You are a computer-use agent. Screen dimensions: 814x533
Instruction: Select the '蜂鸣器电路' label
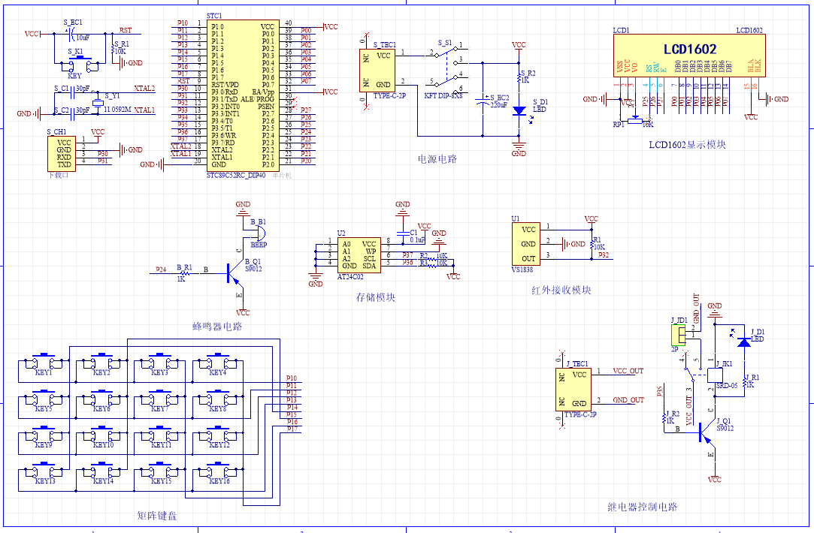[217, 327]
